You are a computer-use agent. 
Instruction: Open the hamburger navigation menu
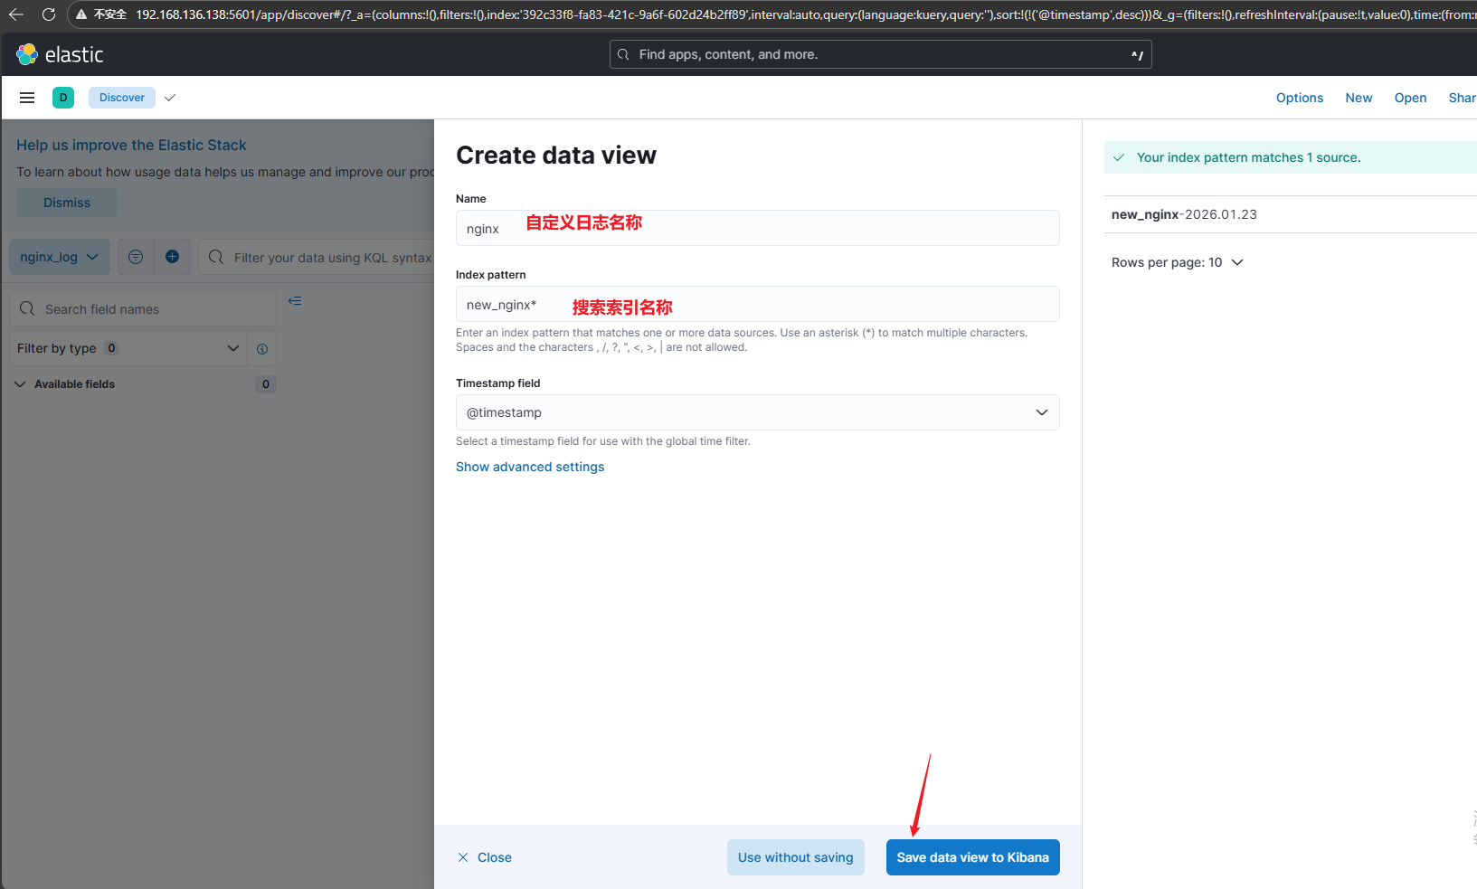click(27, 98)
